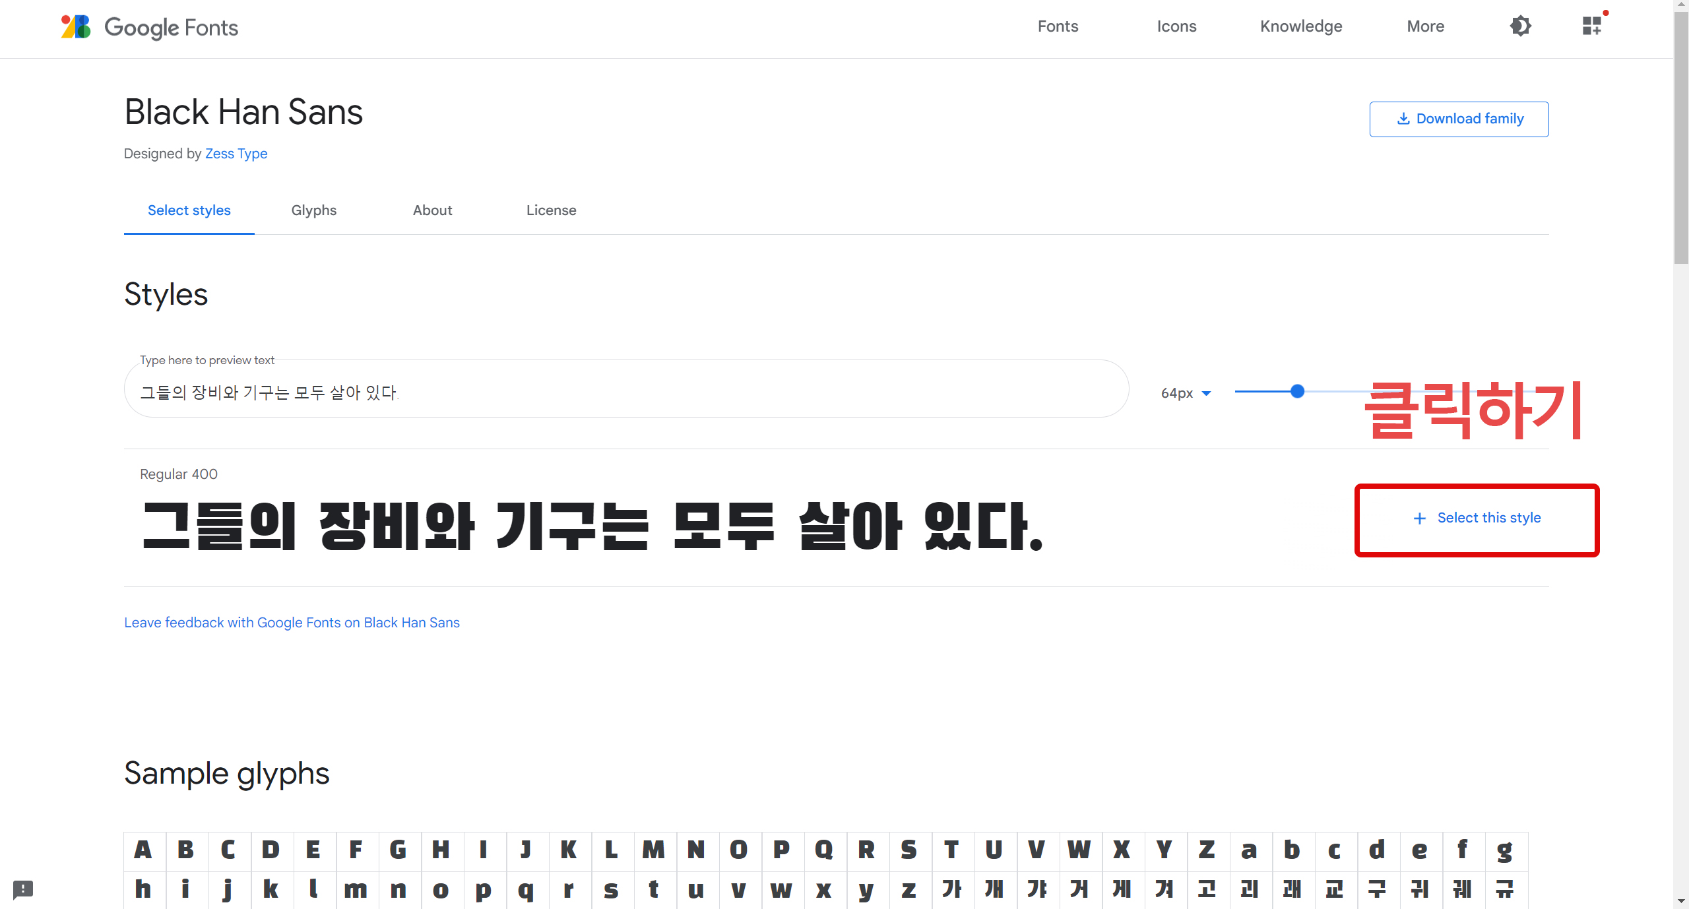The height and width of the screenshot is (909, 1689).
Task: Open the Knowledge menu item
Action: pos(1301,26)
